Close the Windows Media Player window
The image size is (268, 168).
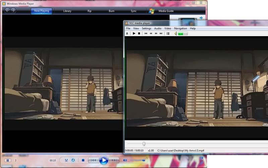coord(201,3)
